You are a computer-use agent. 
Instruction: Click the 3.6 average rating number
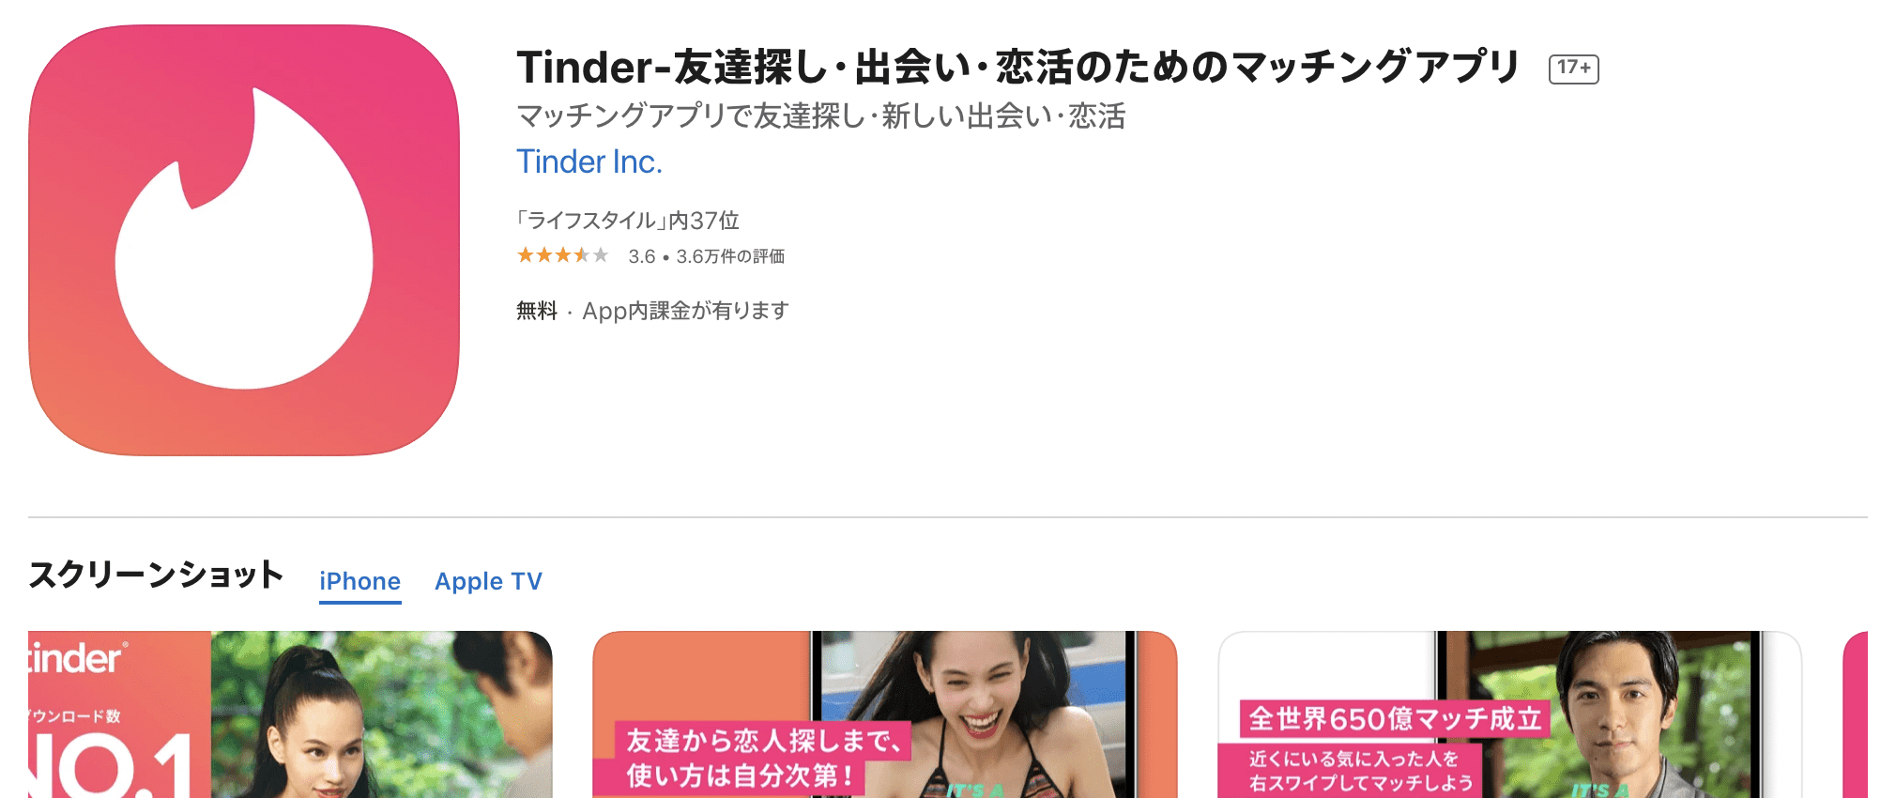tap(642, 256)
